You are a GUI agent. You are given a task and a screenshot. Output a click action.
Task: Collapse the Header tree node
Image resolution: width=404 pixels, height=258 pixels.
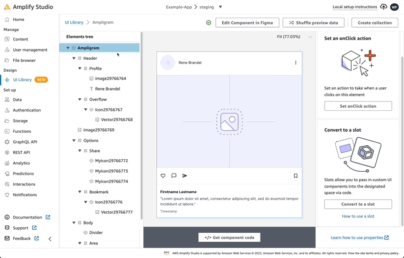(x=74, y=59)
